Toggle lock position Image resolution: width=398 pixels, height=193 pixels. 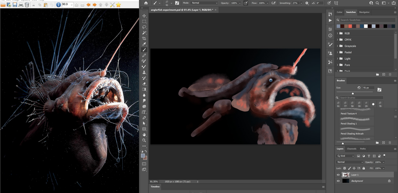354,168
